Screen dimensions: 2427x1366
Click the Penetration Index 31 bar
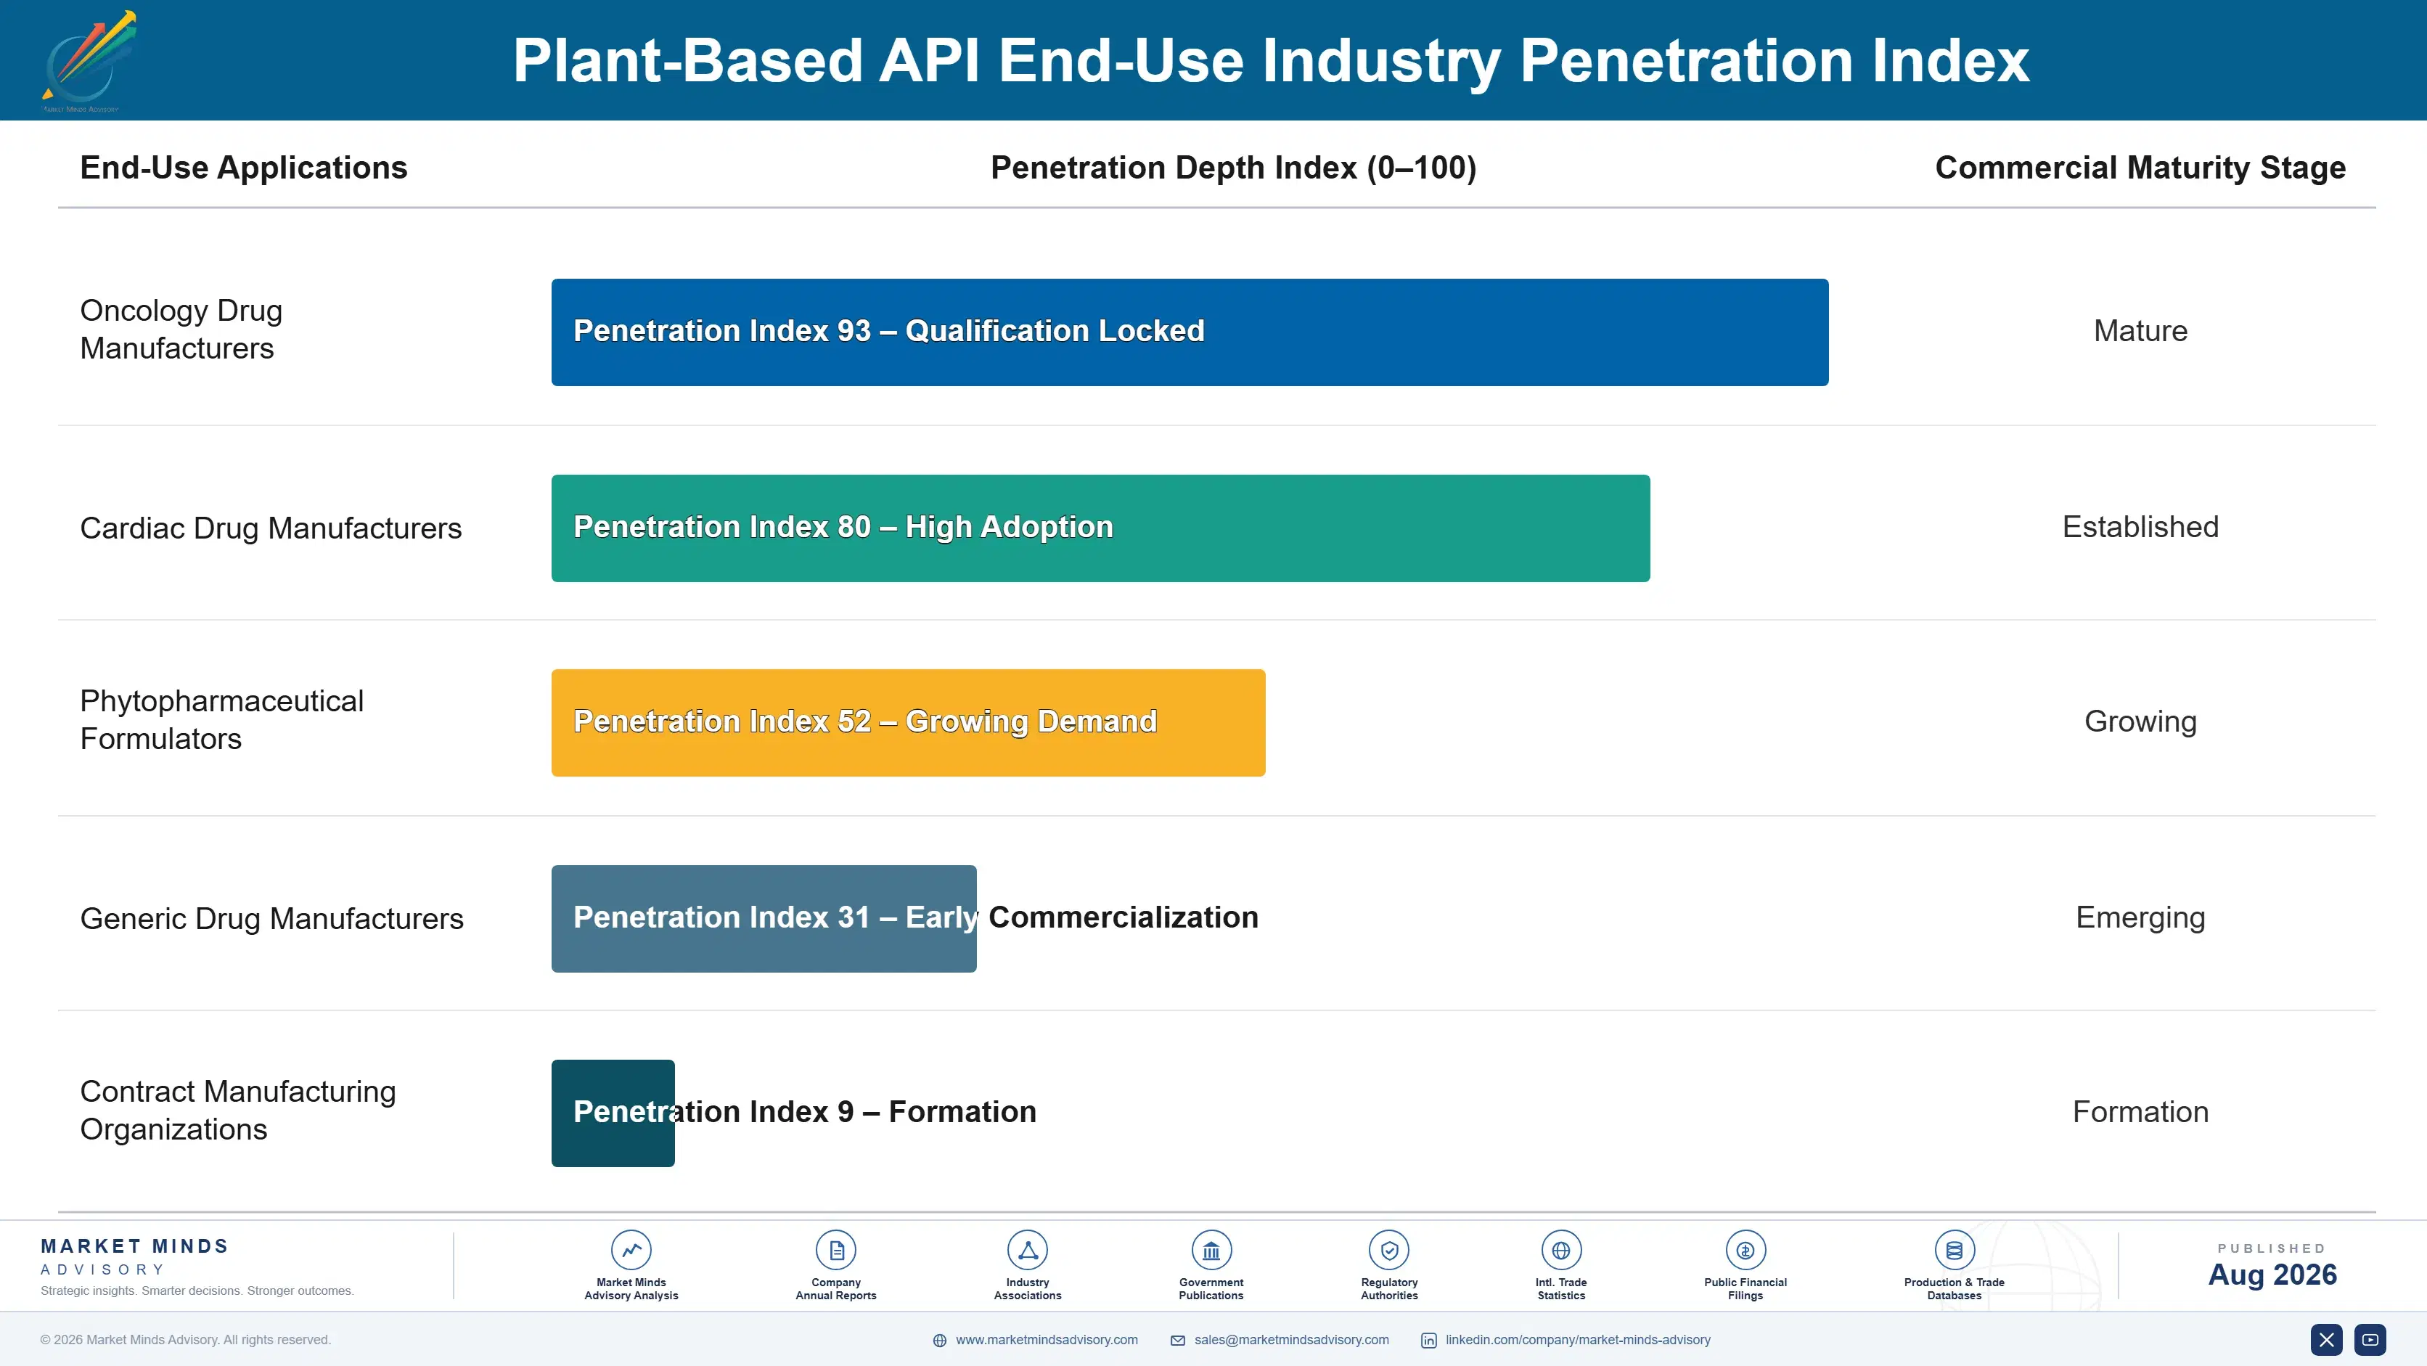[x=763, y=918]
